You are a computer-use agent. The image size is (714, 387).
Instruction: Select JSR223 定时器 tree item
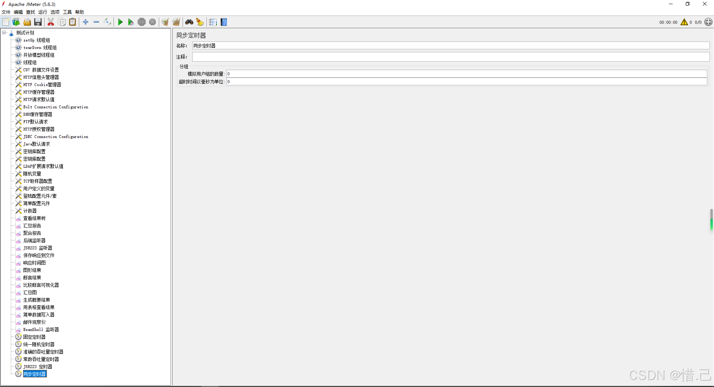click(x=38, y=367)
